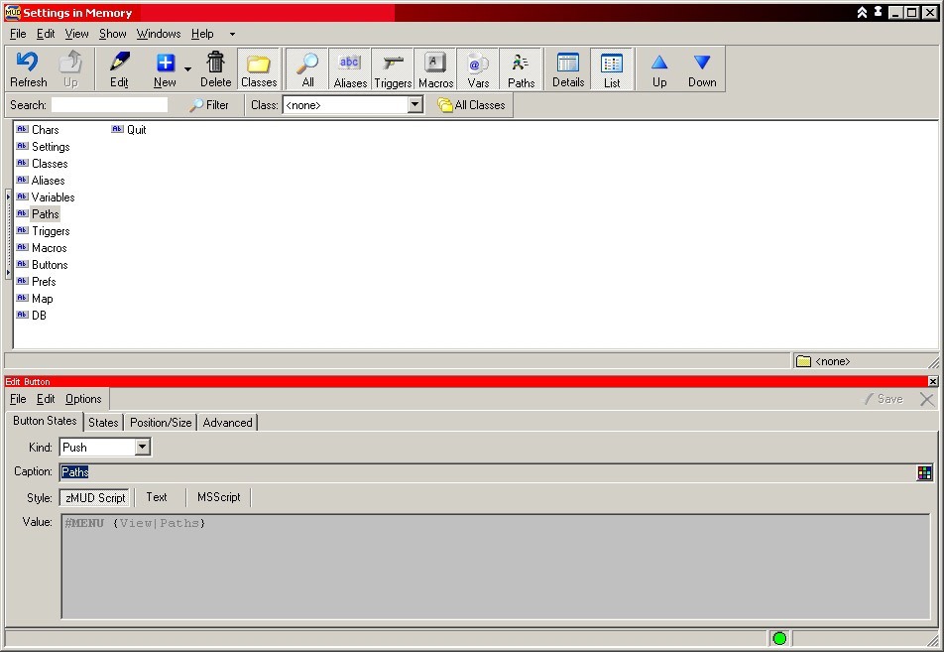This screenshot has height=652, width=944.
Task: Show Aliases using abc icon
Action: pos(350,69)
